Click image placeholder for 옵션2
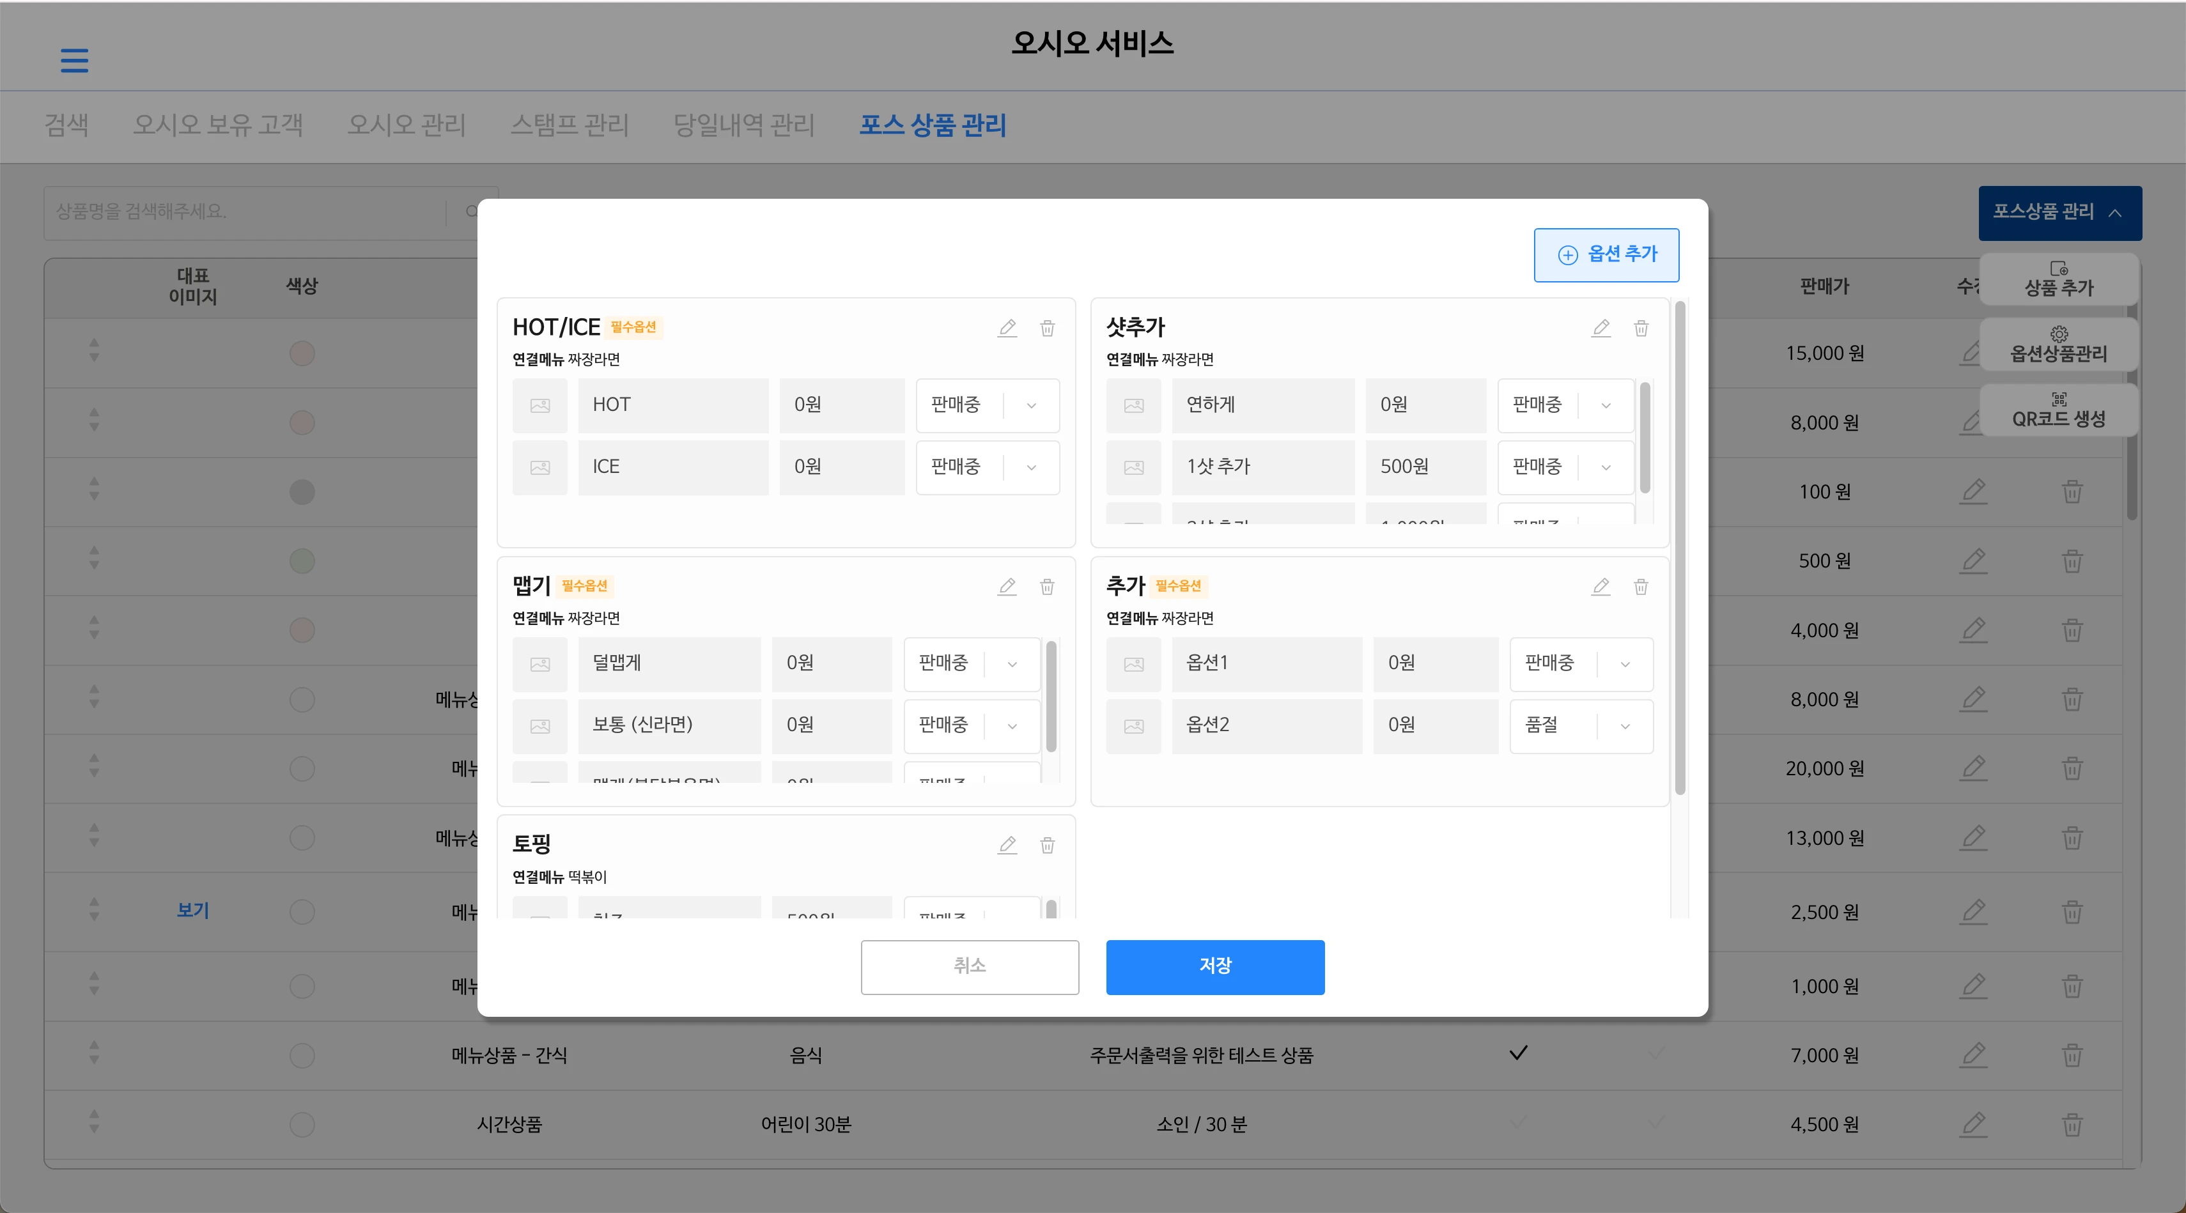Image resolution: width=2186 pixels, height=1213 pixels. 1134,726
